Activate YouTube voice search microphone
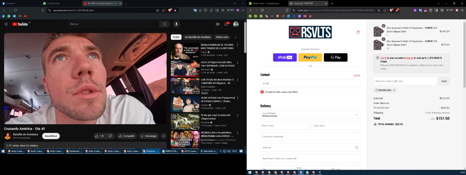Viewport: 466px width, 175px height. coord(176,24)
